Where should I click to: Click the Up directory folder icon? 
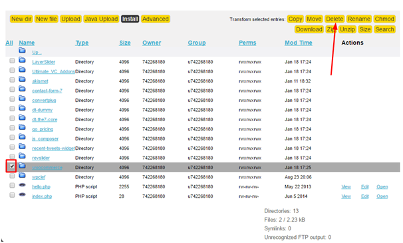coord(22,50)
